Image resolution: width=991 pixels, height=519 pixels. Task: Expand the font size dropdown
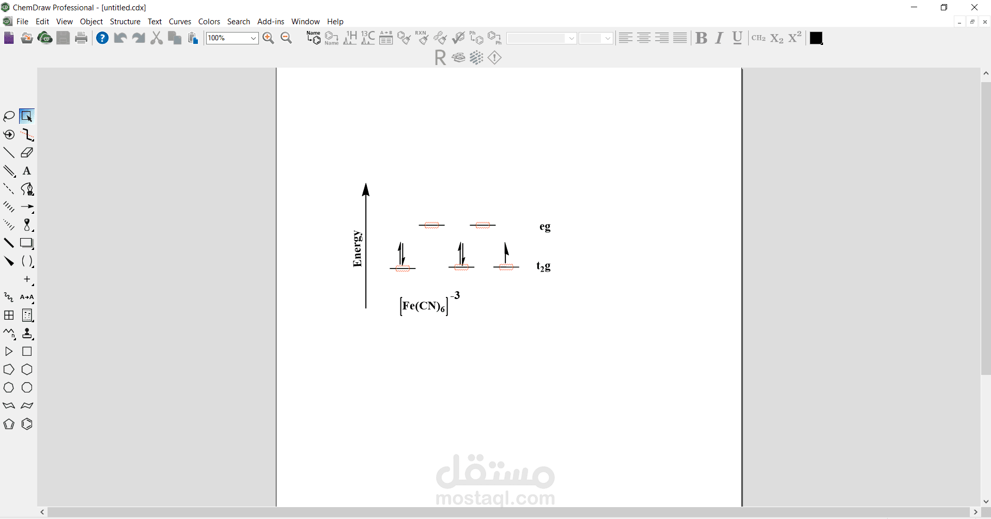pyautogui.click(x=608, y=38)
